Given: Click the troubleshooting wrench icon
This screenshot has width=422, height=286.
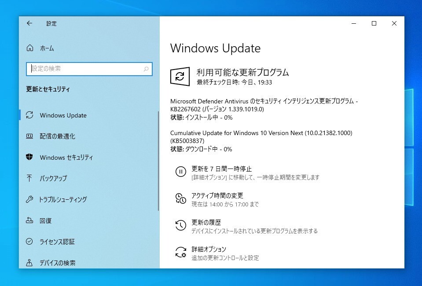Looking at the screenshot, I should click(x=29, y=199).
